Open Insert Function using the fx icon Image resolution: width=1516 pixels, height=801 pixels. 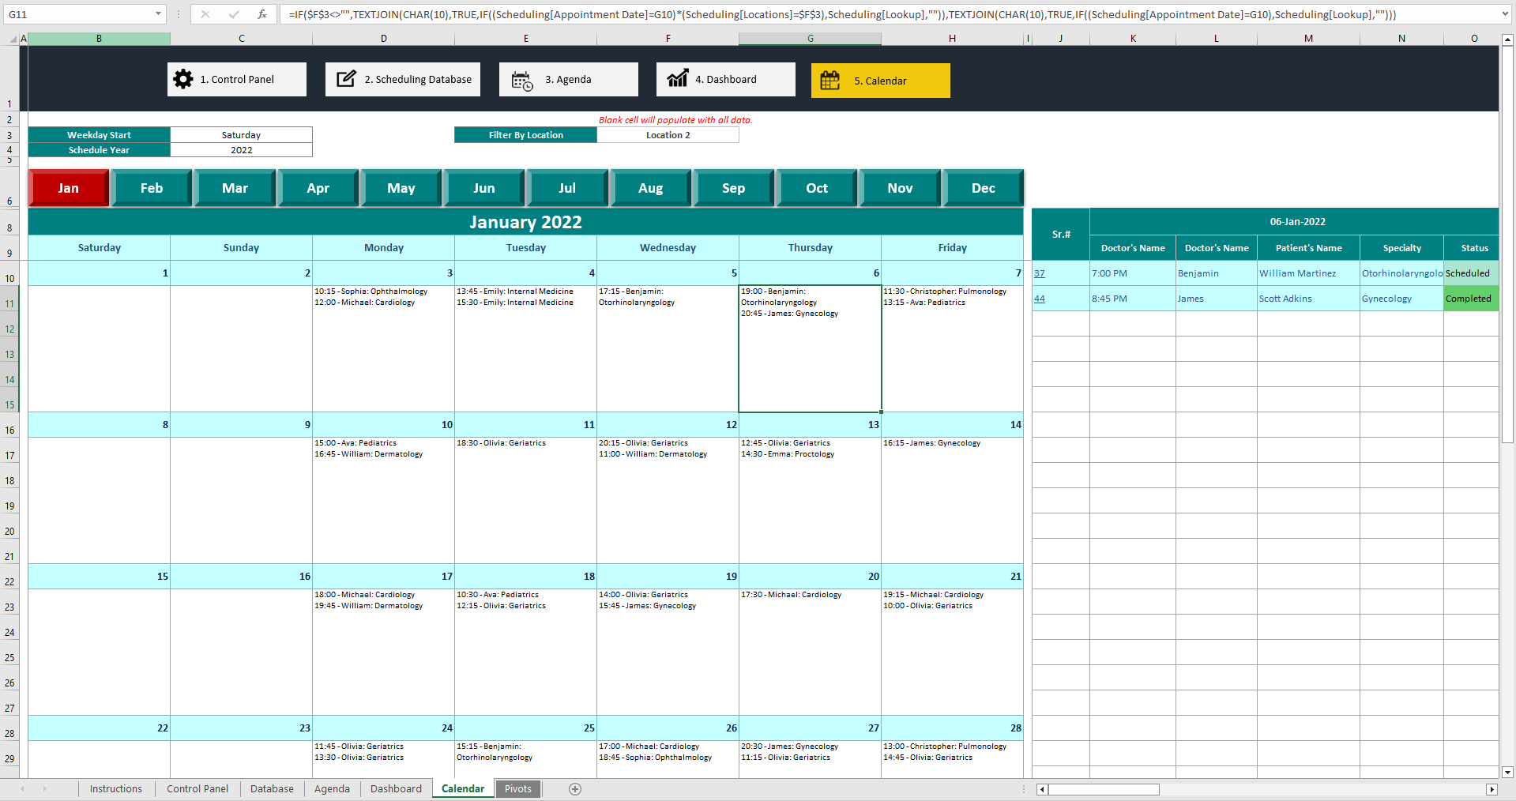(x=263, y=14)
